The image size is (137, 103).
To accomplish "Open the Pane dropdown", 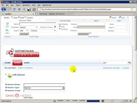I will tap(121, 24).
